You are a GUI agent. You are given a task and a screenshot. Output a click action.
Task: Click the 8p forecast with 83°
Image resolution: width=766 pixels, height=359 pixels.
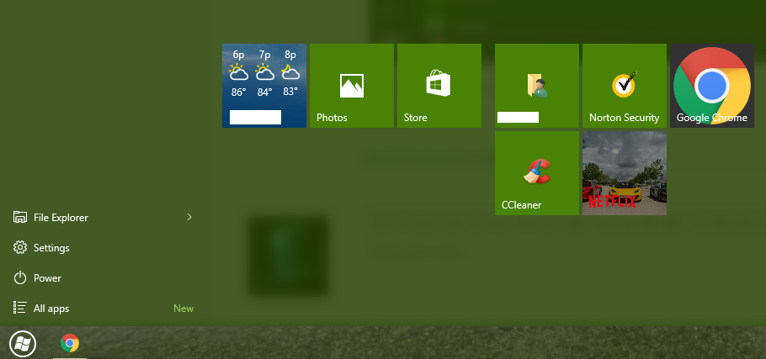[290, 73]
